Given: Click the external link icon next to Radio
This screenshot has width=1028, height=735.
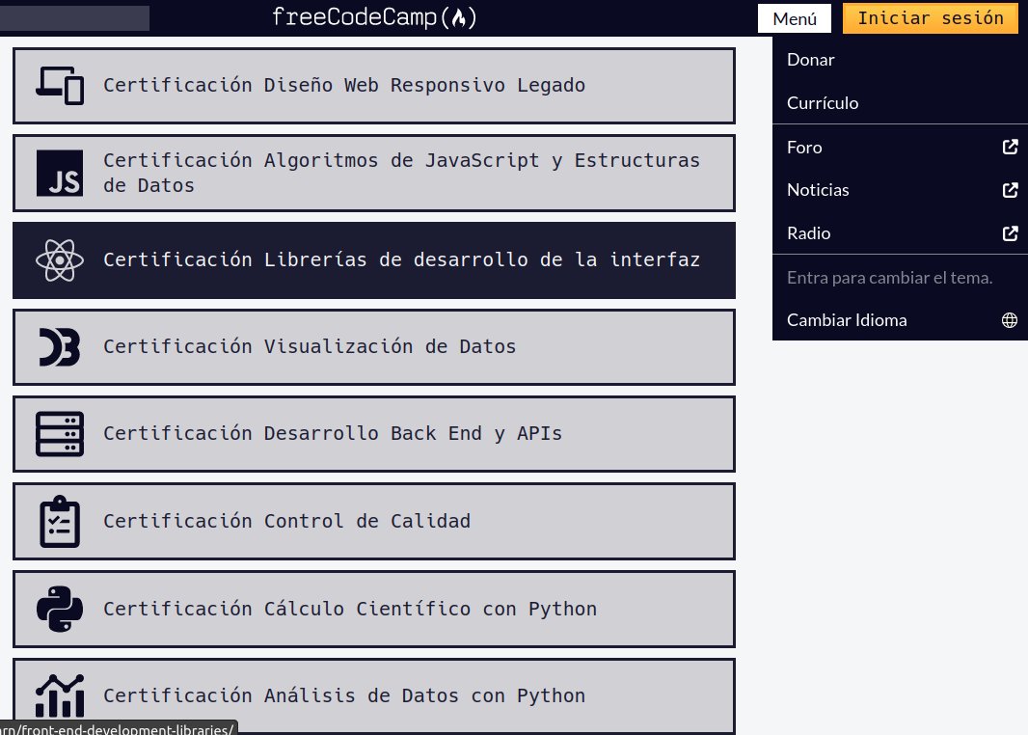Looking at the screenshot, I should pos(1011,233).
